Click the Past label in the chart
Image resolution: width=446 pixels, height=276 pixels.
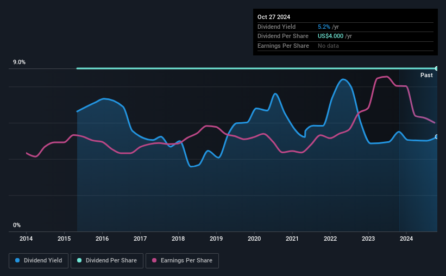[426, 75]
